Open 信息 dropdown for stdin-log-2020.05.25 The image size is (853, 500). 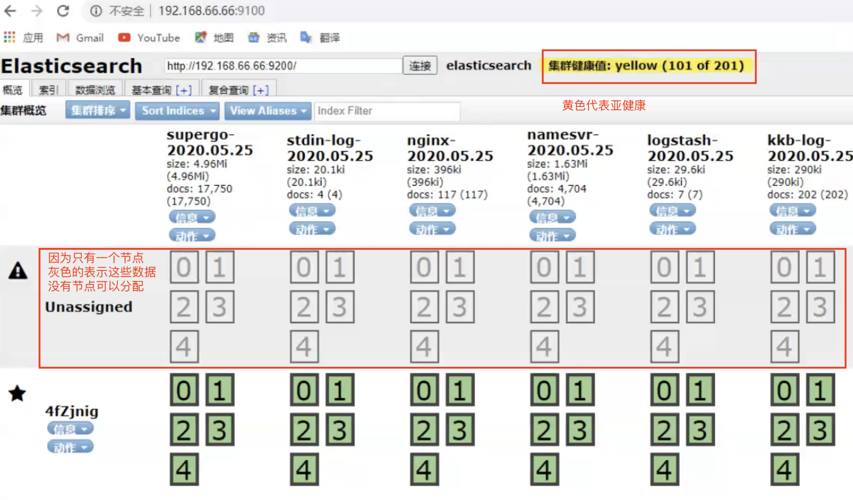tap(312, 211)
